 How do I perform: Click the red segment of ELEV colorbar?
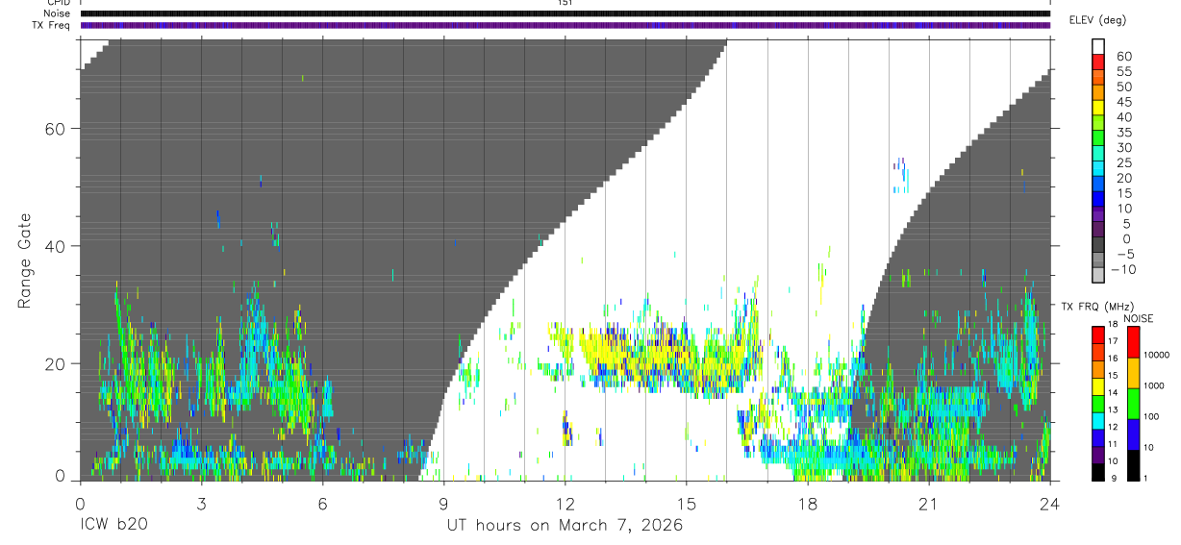tap(1098, 63)
